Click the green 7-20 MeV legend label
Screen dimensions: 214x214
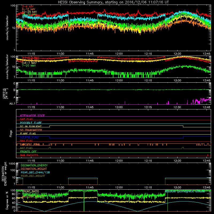29,66
